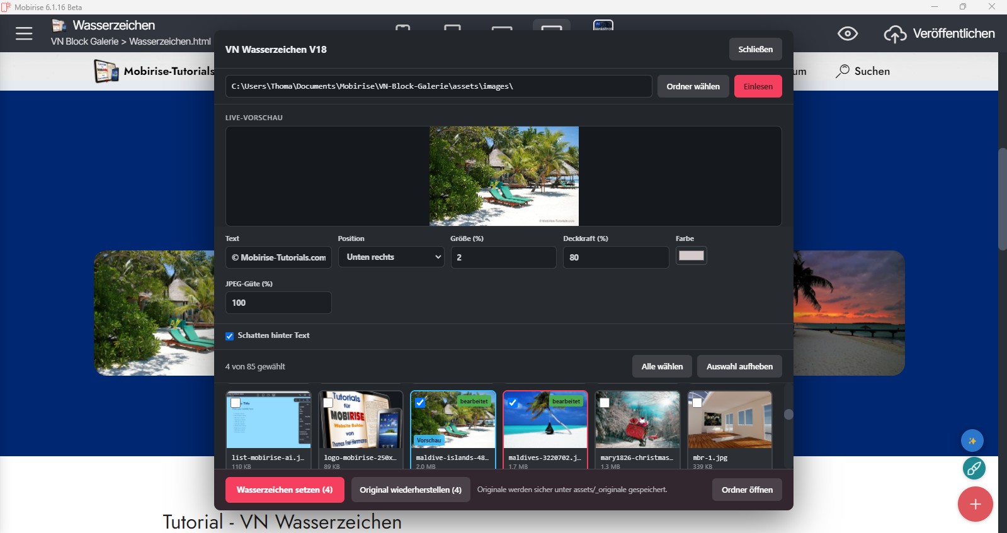Screen dimensions: 1007x533
Task: Select the mbr-1.jpg room thumbnail
Action: pos(730,420)
